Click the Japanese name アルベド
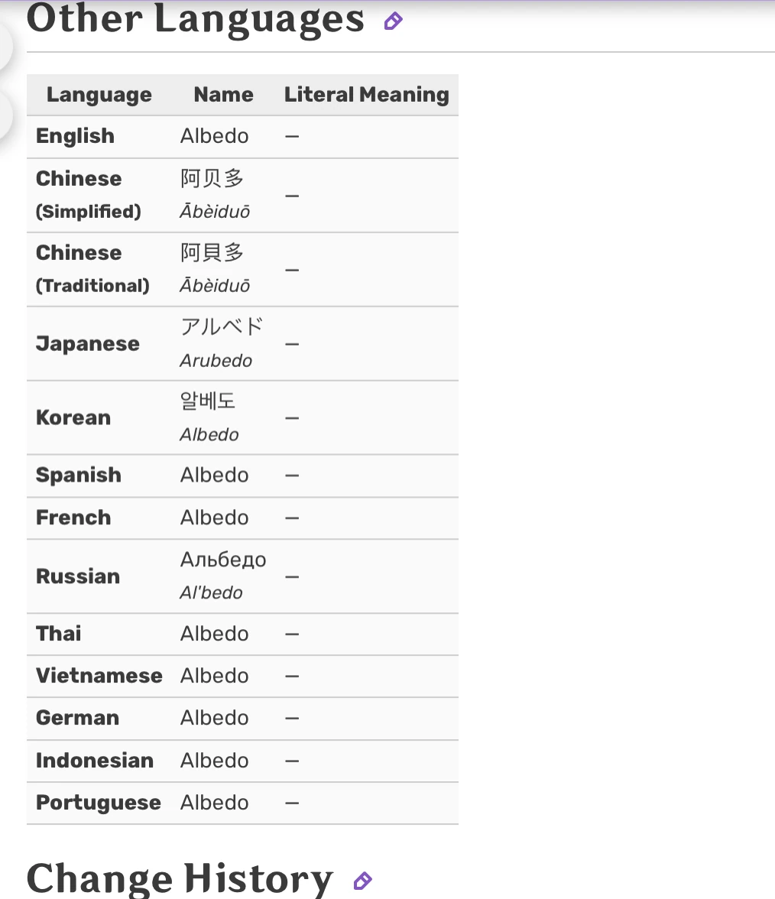The image size is (775, 899). [x=222, y=327]
